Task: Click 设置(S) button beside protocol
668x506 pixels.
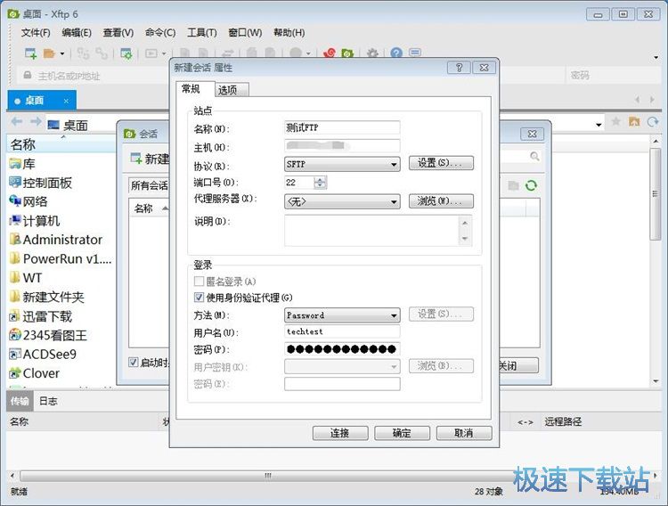Action: 441,163
